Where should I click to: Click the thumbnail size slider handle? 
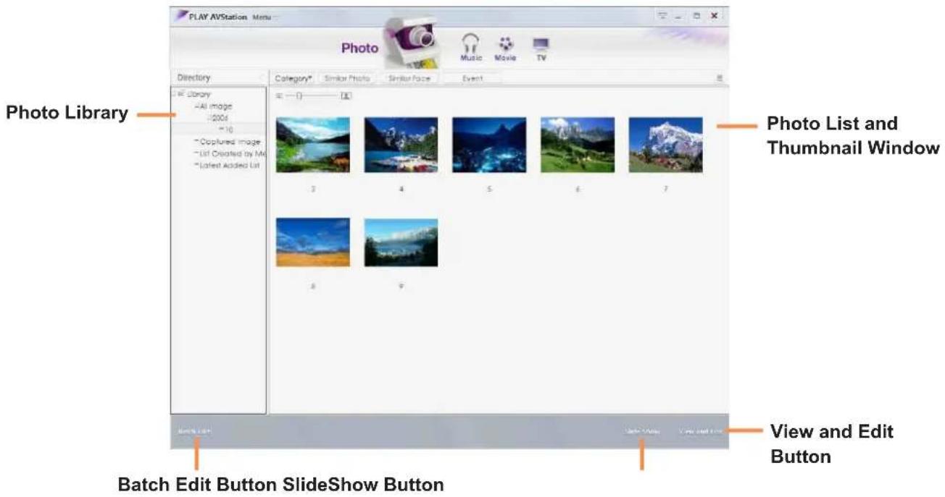tap(299, 95)
